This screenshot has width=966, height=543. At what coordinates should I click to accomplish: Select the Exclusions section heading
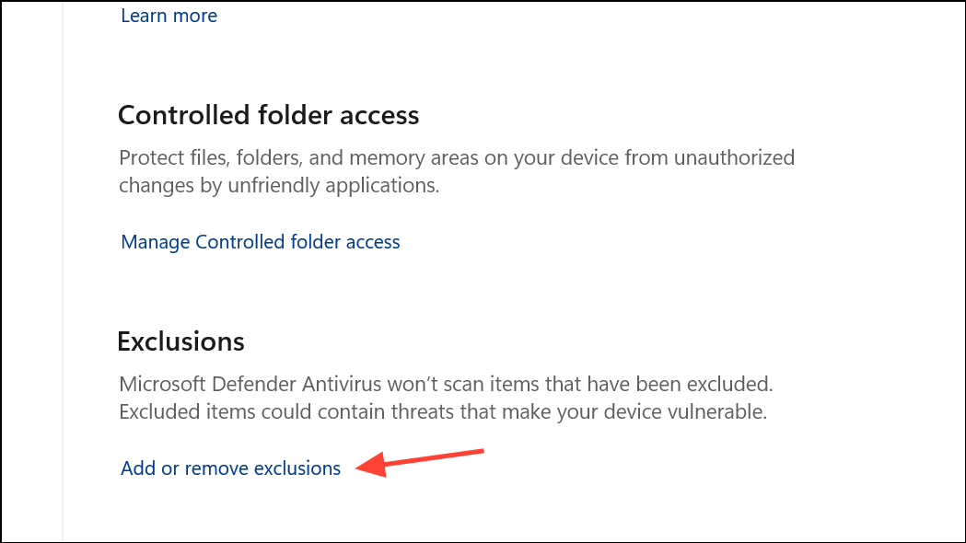[x=180, y=341]
